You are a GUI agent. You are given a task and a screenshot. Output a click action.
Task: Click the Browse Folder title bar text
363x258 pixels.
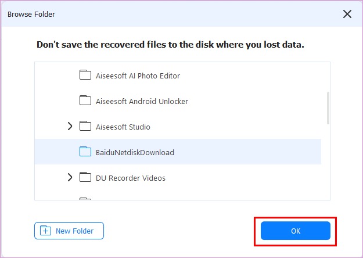pos(31,14)
